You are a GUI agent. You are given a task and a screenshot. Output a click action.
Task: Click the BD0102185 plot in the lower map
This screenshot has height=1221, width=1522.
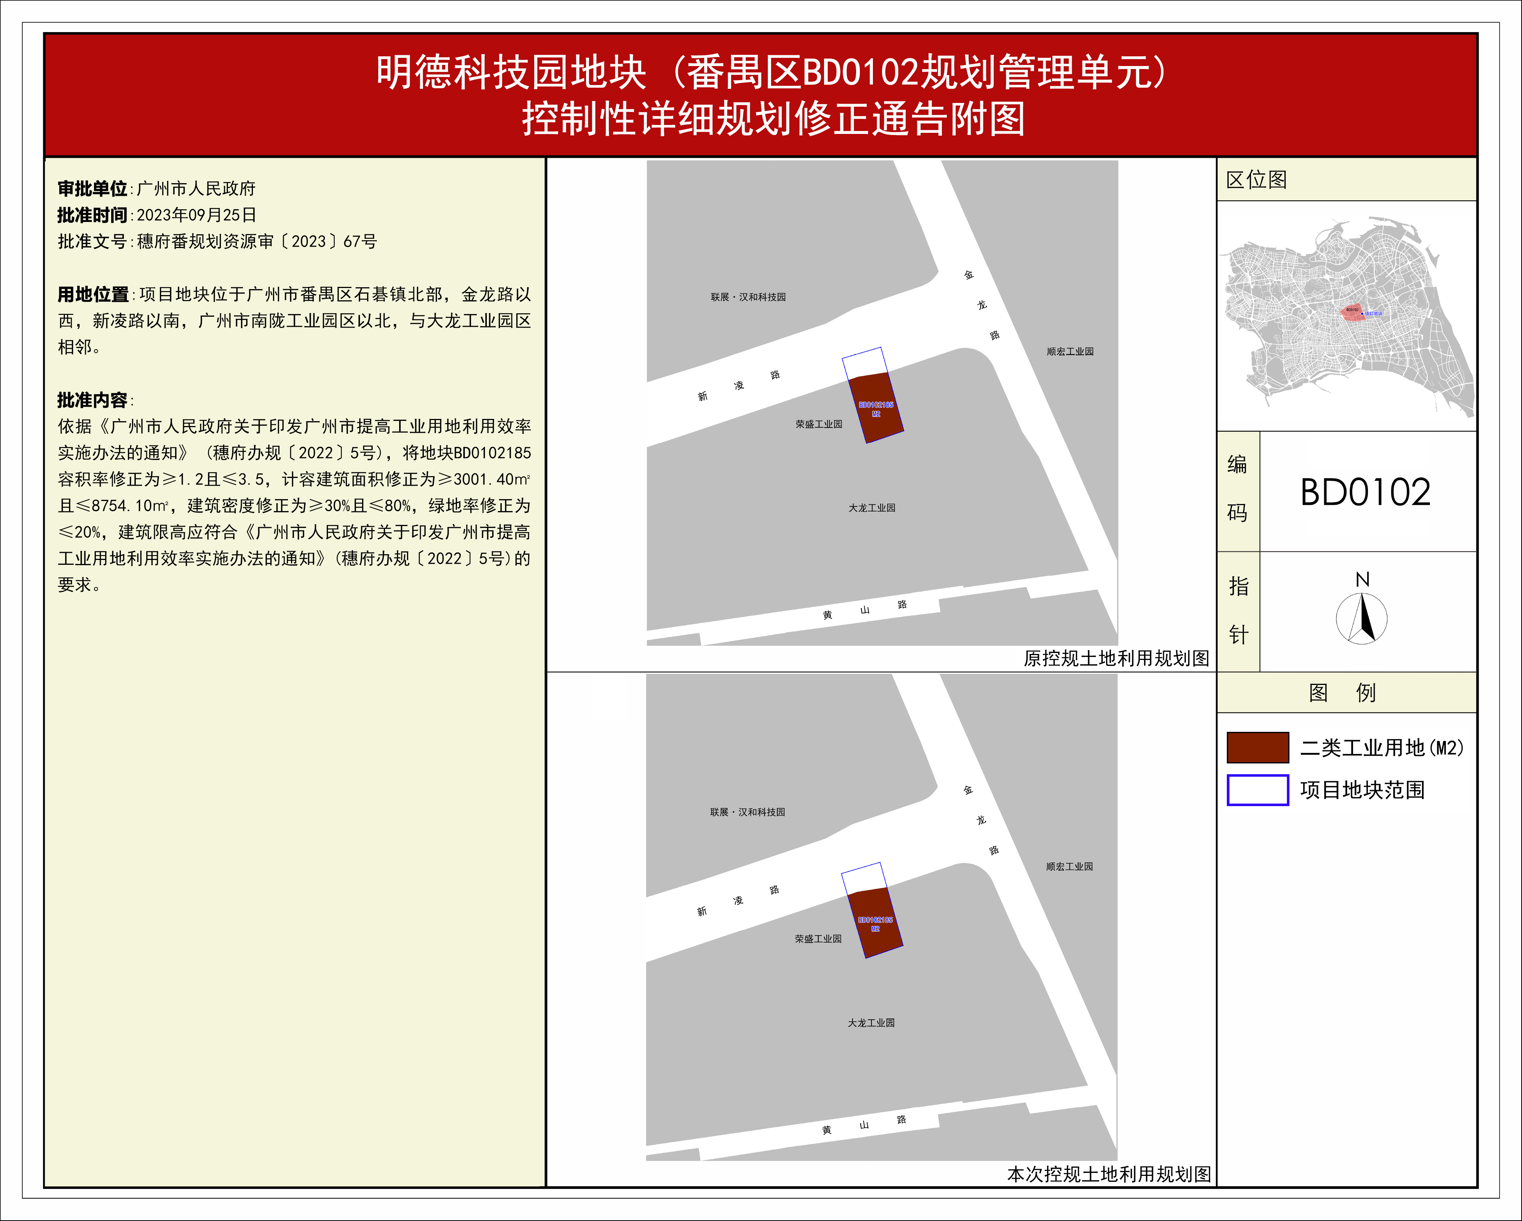pyautogui.click(x=876, y=923)
